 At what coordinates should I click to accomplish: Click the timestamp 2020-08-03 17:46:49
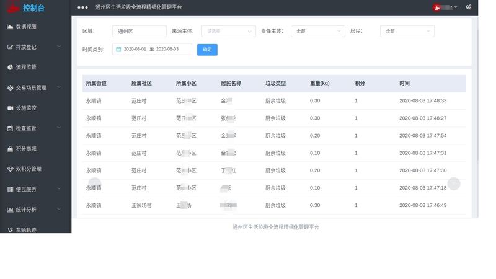point(423,205)
